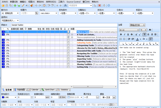Toggle bold in comments toolbar
The image size is (161, 108).
[121, 35]
